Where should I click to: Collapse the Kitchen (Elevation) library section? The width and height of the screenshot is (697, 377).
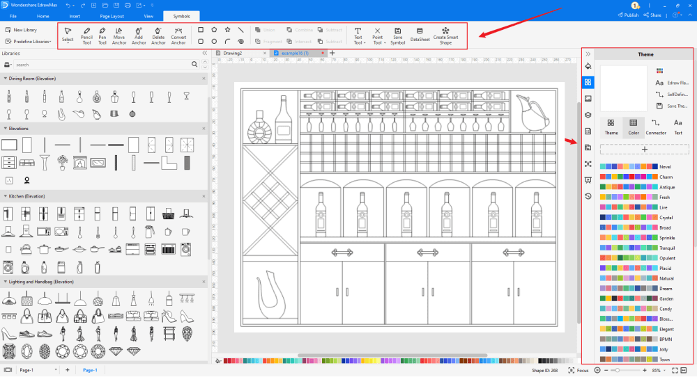coord(4,198)
